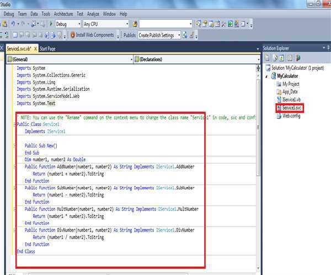Close the Service1.svc.vb tab

pyautogui.click(x=35, y=48)
